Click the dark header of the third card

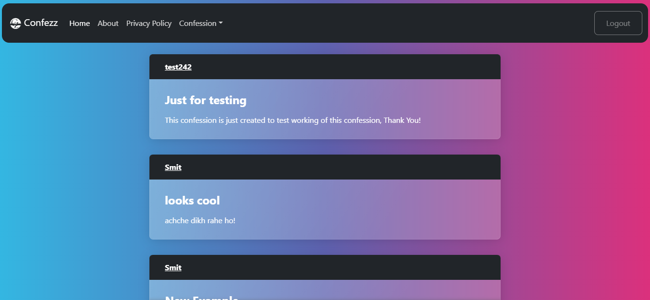[x=336, y=268]
